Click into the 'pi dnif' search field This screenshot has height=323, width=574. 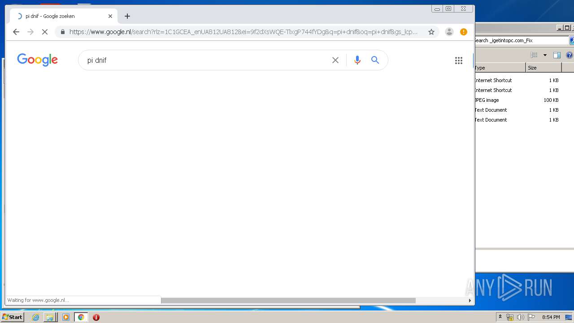(206, 60)
